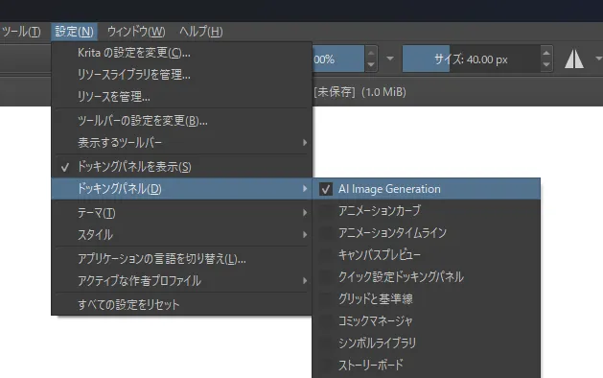
Task: Open the ヘルプ(H) menu
Action: 201,32
